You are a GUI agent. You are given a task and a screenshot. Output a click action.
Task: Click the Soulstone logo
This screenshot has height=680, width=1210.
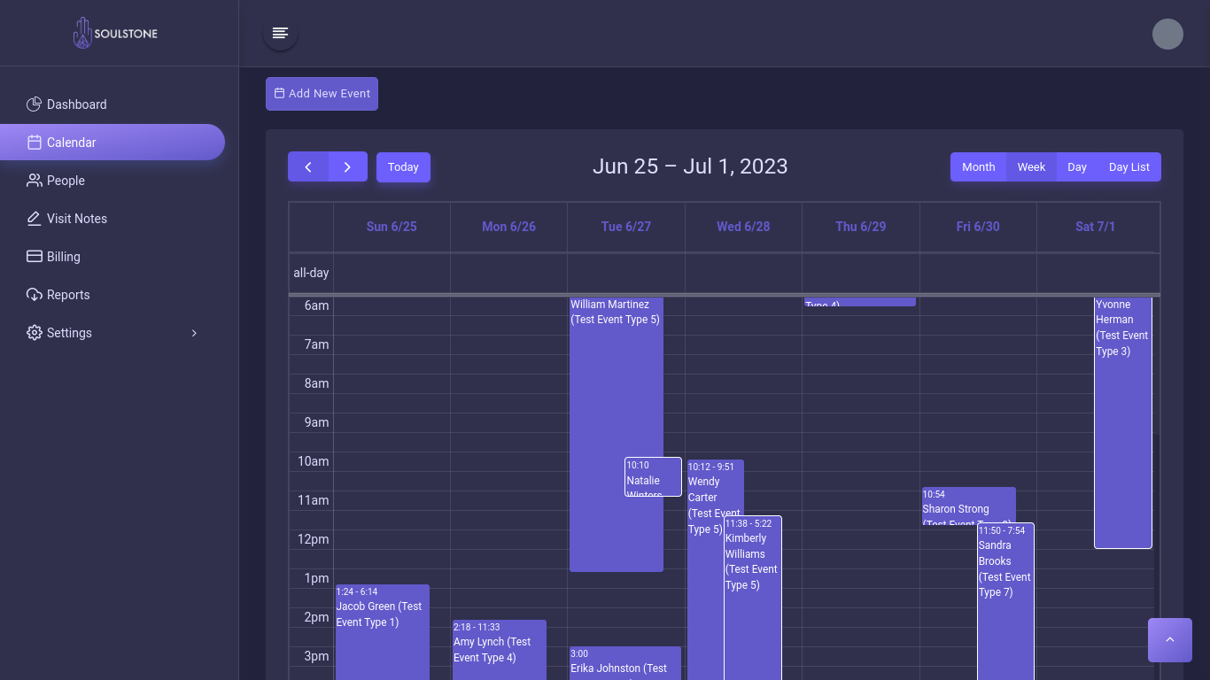(115, 33)
